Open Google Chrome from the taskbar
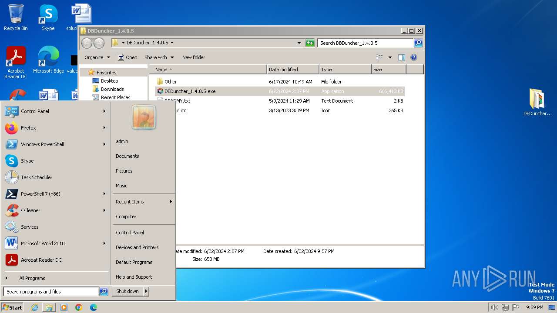The width and height of the screenshot is (557, 313). tap(79, 307)
